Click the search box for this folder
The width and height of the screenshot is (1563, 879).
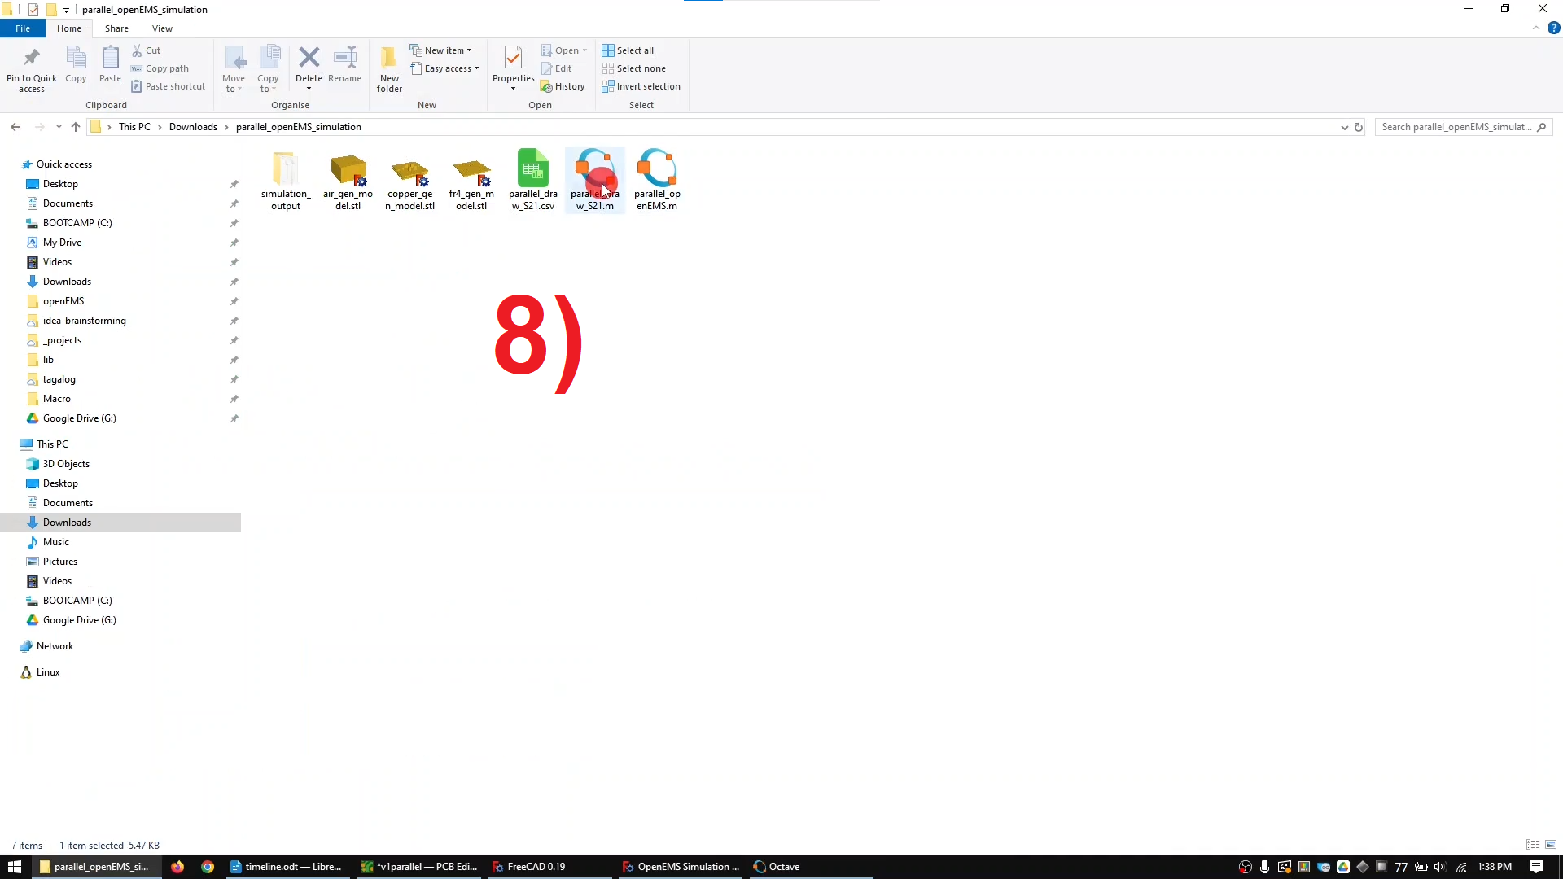(x=1456, y=127)
